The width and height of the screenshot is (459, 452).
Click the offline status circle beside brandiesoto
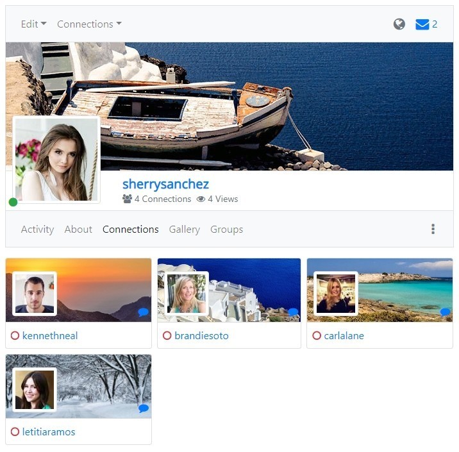coord(167,335)
